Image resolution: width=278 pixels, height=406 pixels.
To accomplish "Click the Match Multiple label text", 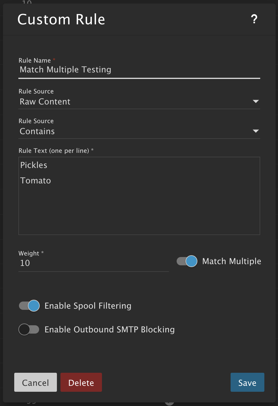I will coord(231,261).
